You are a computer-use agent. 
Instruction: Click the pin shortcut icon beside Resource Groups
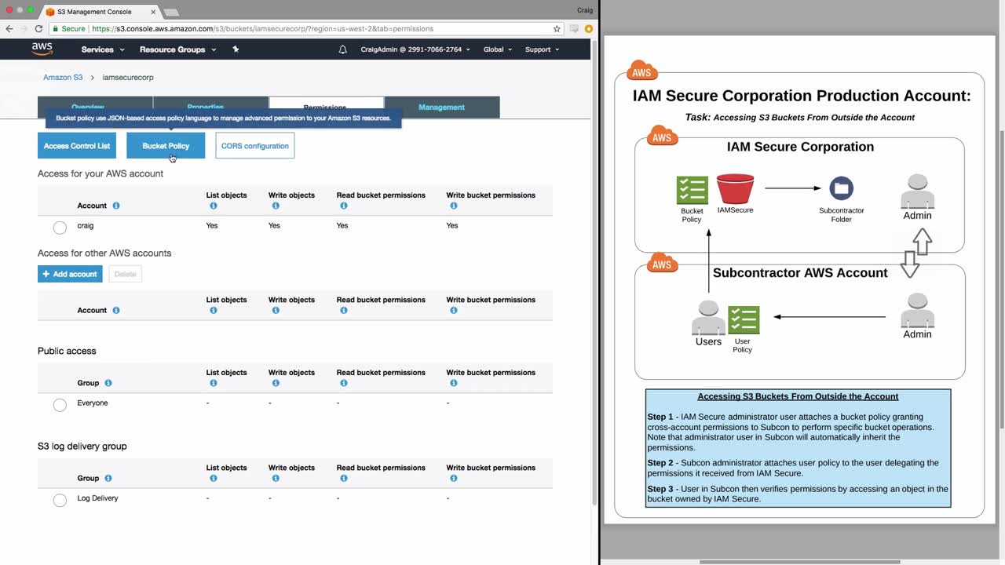(x=236, y=49)
